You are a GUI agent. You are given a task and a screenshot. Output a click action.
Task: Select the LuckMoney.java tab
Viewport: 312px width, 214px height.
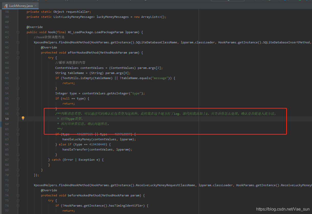(20, 6)
